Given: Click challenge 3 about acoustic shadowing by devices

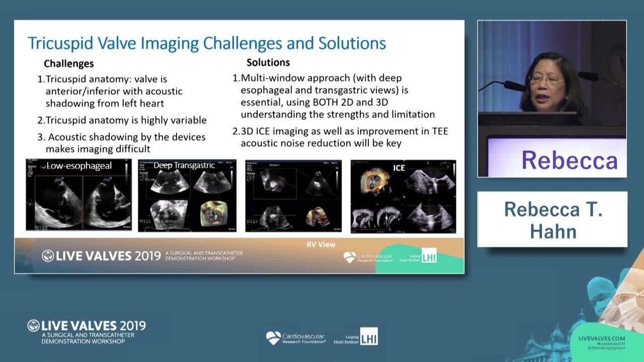Looking at the screenshot, I should tap(121, 143).
